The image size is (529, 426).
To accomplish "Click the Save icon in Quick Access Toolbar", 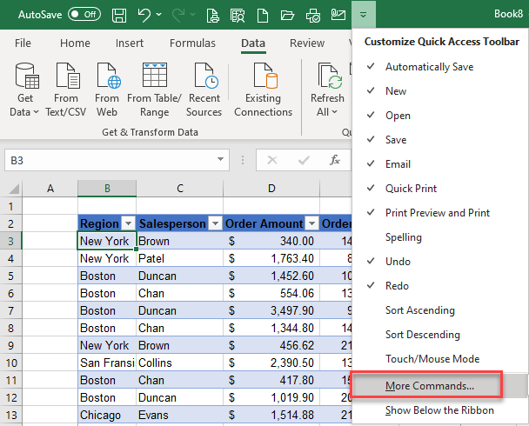I will (119, 15).
